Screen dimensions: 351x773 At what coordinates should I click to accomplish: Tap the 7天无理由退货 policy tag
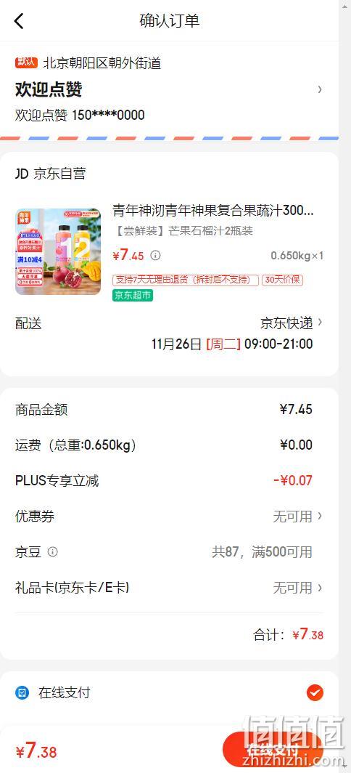[186, 280]
